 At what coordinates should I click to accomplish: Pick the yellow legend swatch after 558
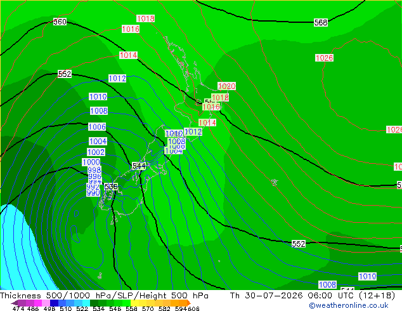click(x=134, y=303)
